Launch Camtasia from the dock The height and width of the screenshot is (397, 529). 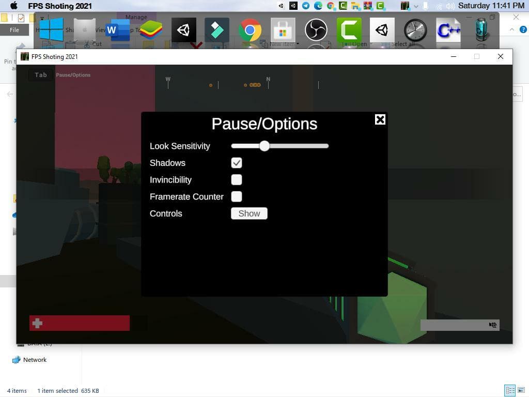349,30
